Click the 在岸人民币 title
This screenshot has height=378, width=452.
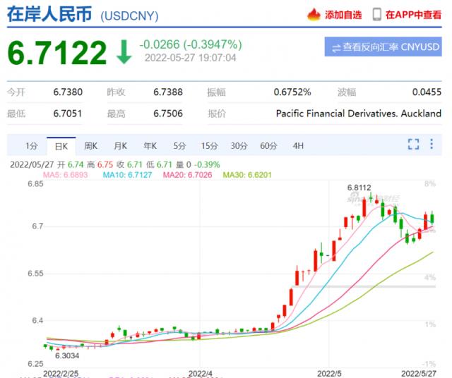pyautogui.click(x=49, y=14)
